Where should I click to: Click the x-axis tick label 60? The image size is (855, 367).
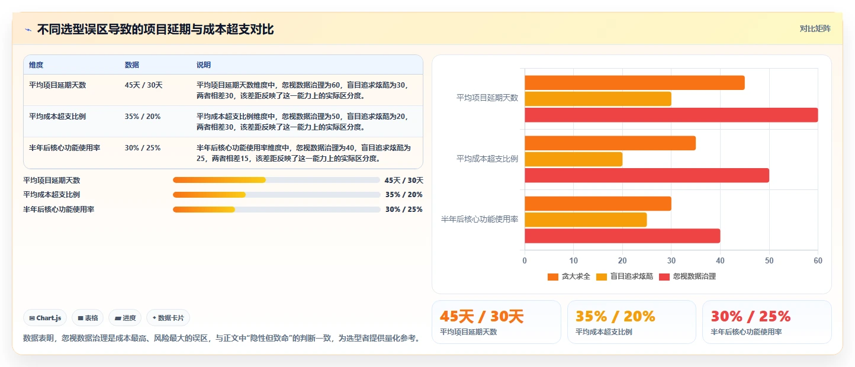tap(818, 260)
